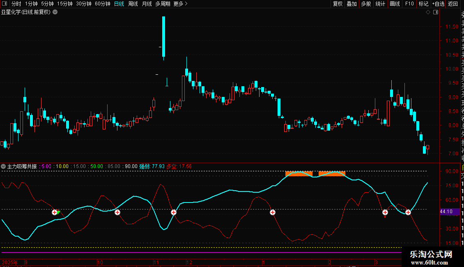Image resolution: width=464 pixels, height=267 pixels.
Task: Click the 叠加 overlay button
Action: click(352, 4)
